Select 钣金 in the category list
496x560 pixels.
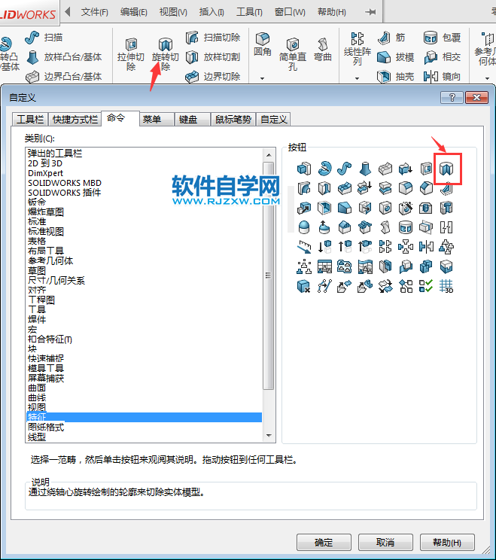(37, 202)
